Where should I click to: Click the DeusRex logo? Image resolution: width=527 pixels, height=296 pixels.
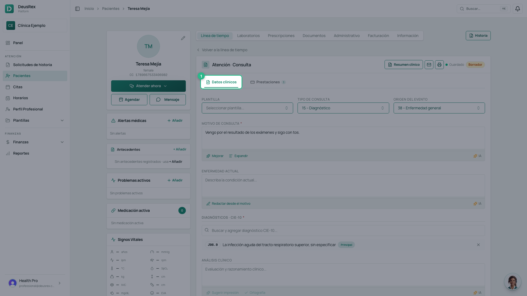coord(9,9)
